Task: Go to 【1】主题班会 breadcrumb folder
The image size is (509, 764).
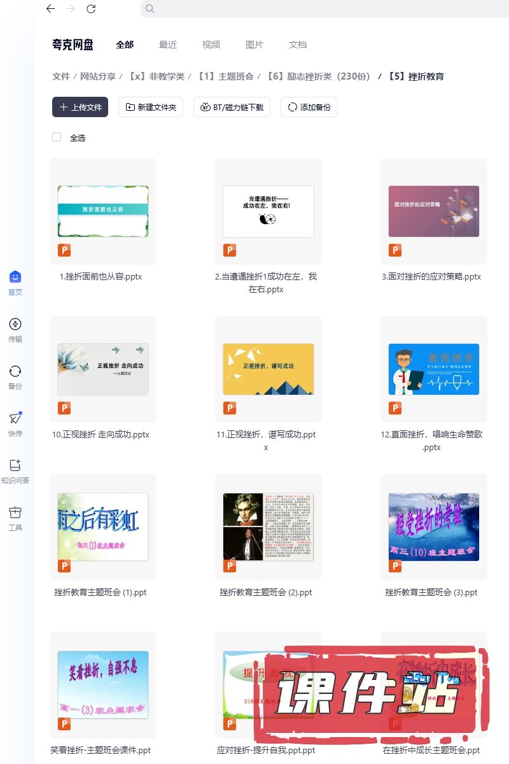Action: pyautogui.click(x=225, y=76)
